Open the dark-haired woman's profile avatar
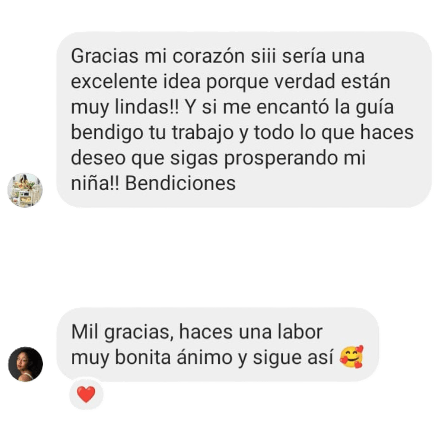 click(25, 364)
